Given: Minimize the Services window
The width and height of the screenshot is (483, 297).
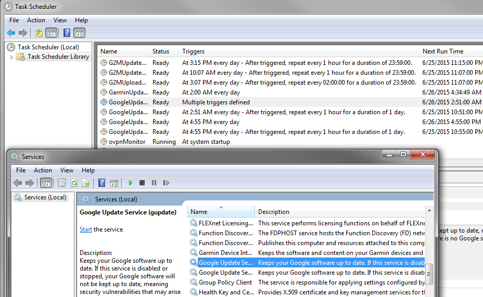Looking at the screenshot, I should coord(389,154).
